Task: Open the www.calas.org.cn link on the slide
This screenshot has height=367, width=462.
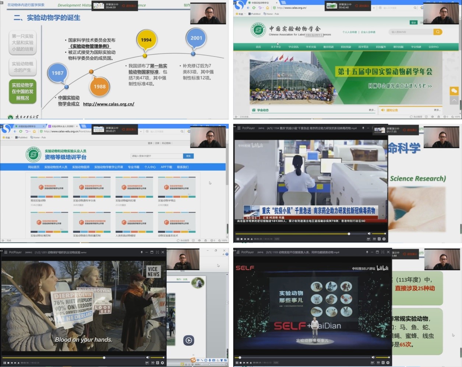Action: (x=109, y=104)
